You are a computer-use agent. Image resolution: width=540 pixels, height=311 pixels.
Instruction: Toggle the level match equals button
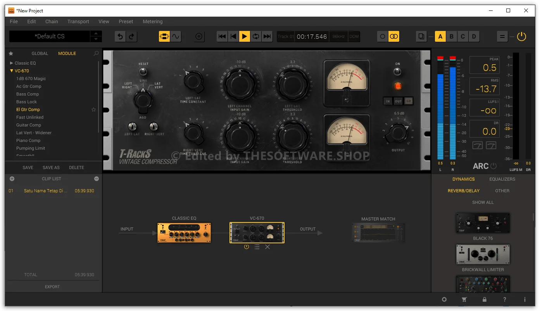tap(502, 36)
